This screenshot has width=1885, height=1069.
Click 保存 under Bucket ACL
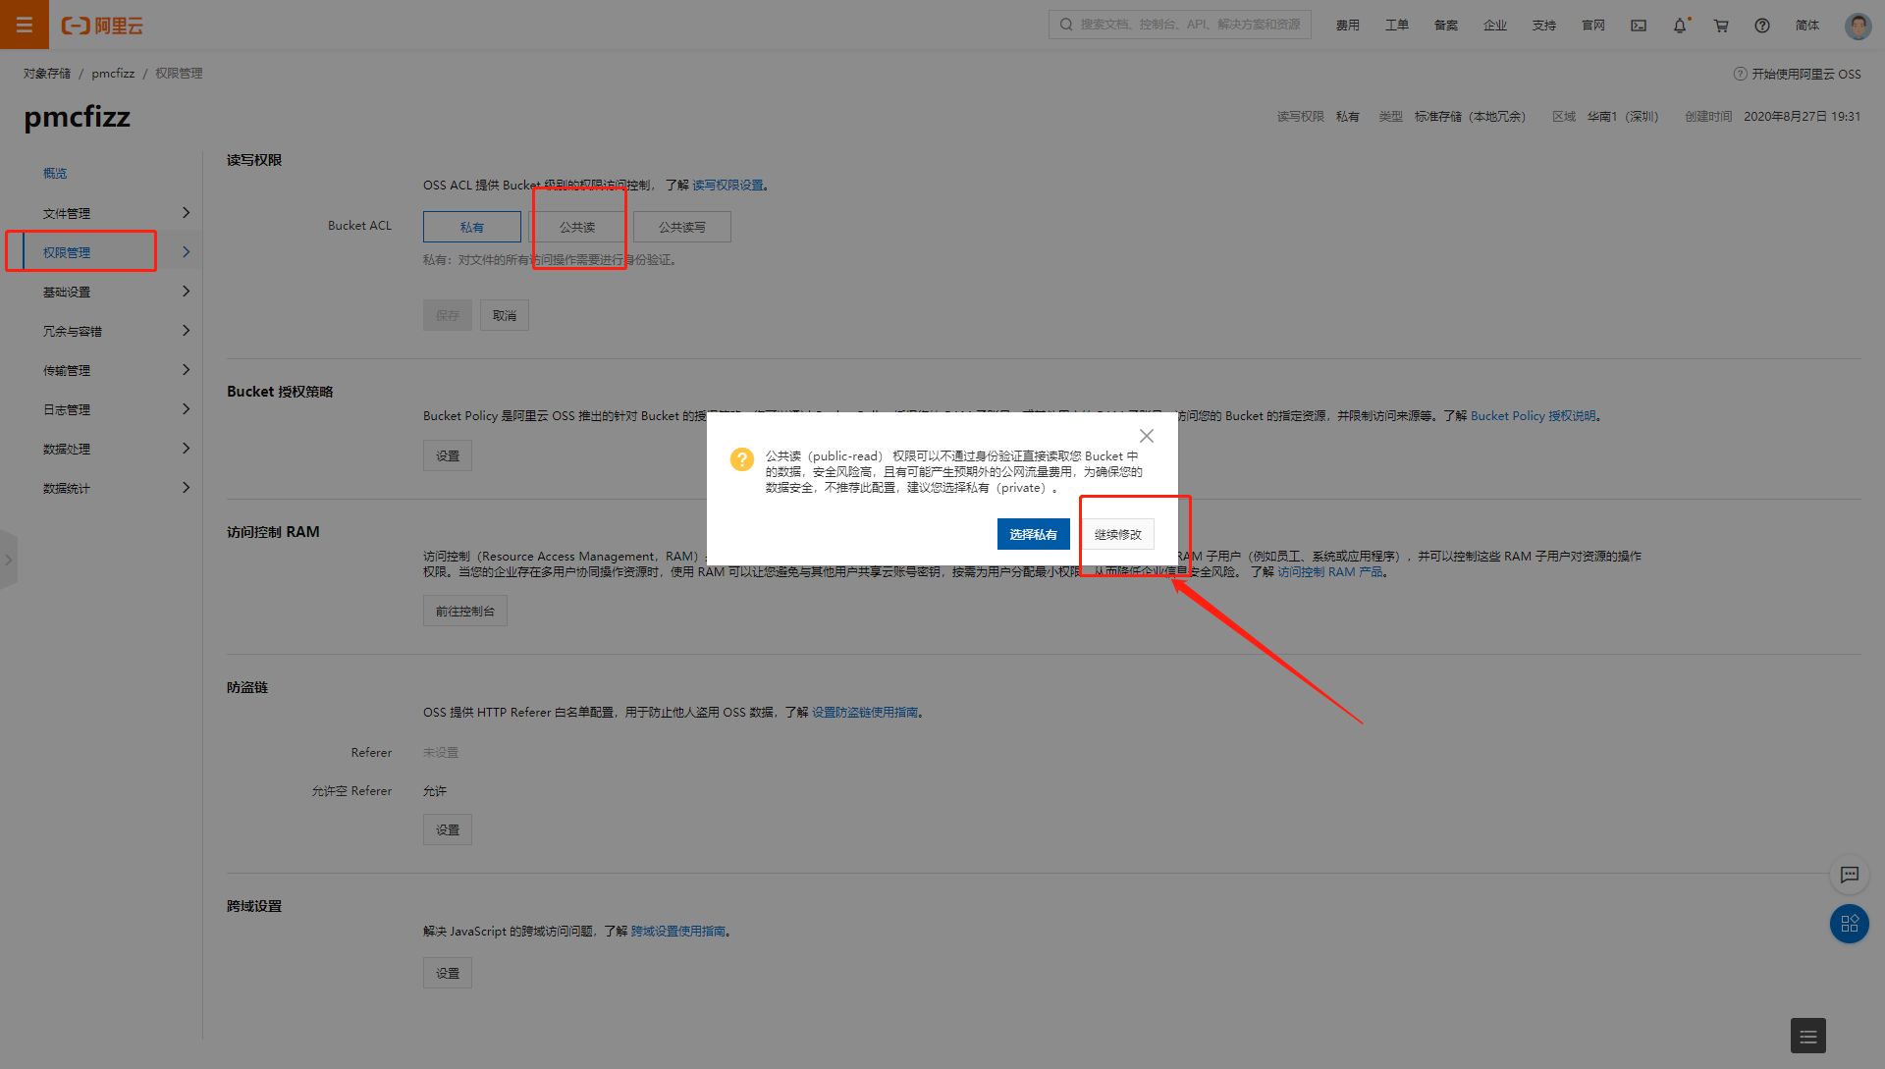click(448, 315)
